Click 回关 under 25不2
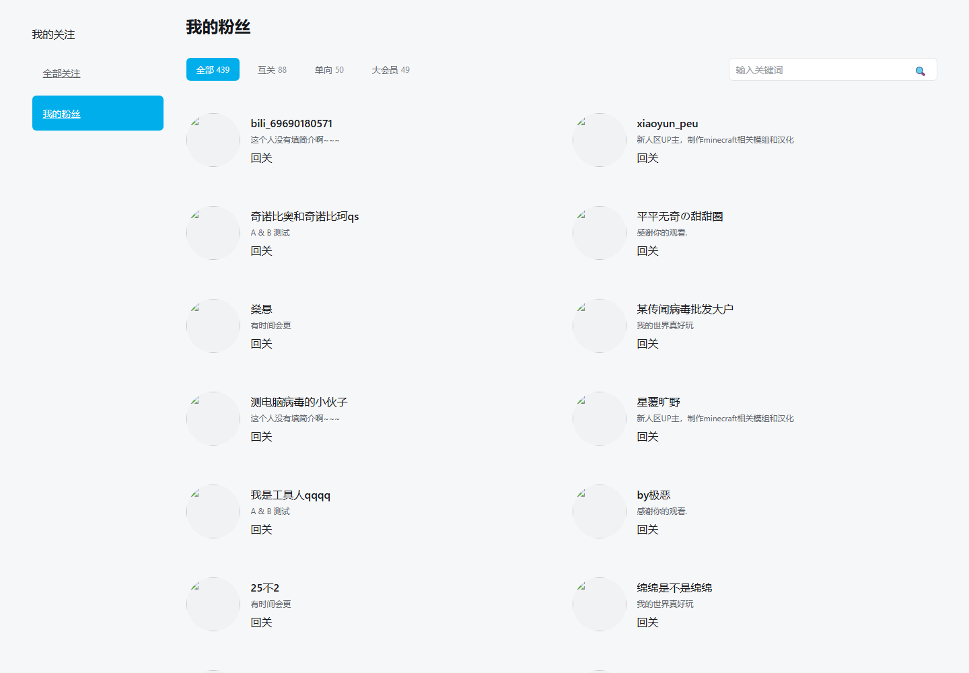 [261, 623]
